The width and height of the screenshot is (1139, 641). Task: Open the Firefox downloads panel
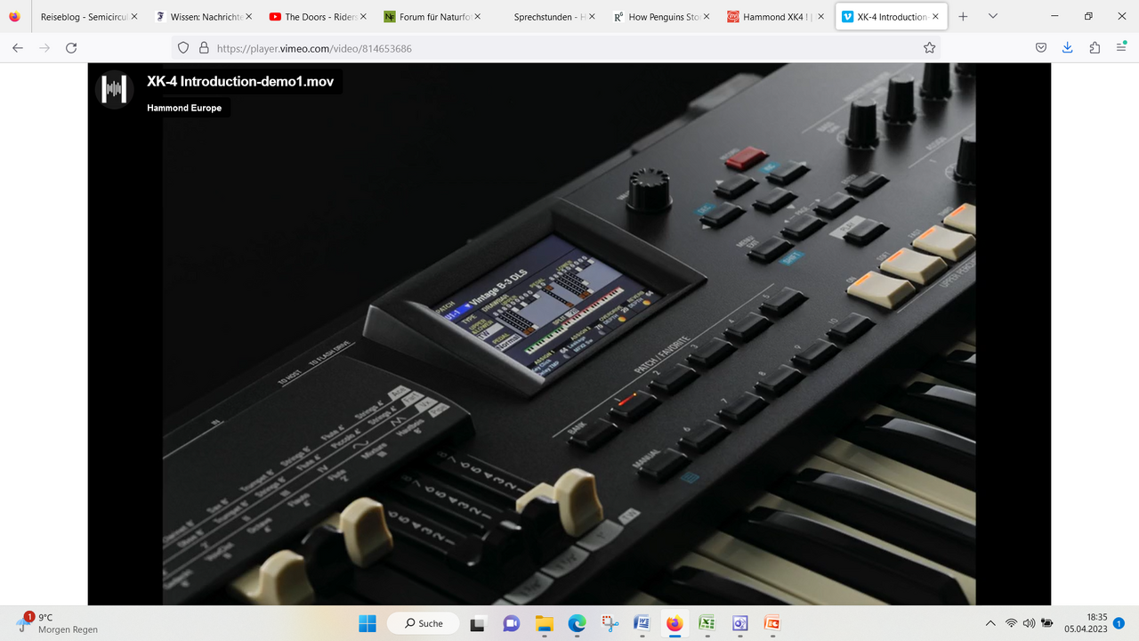pos(1068,48)
